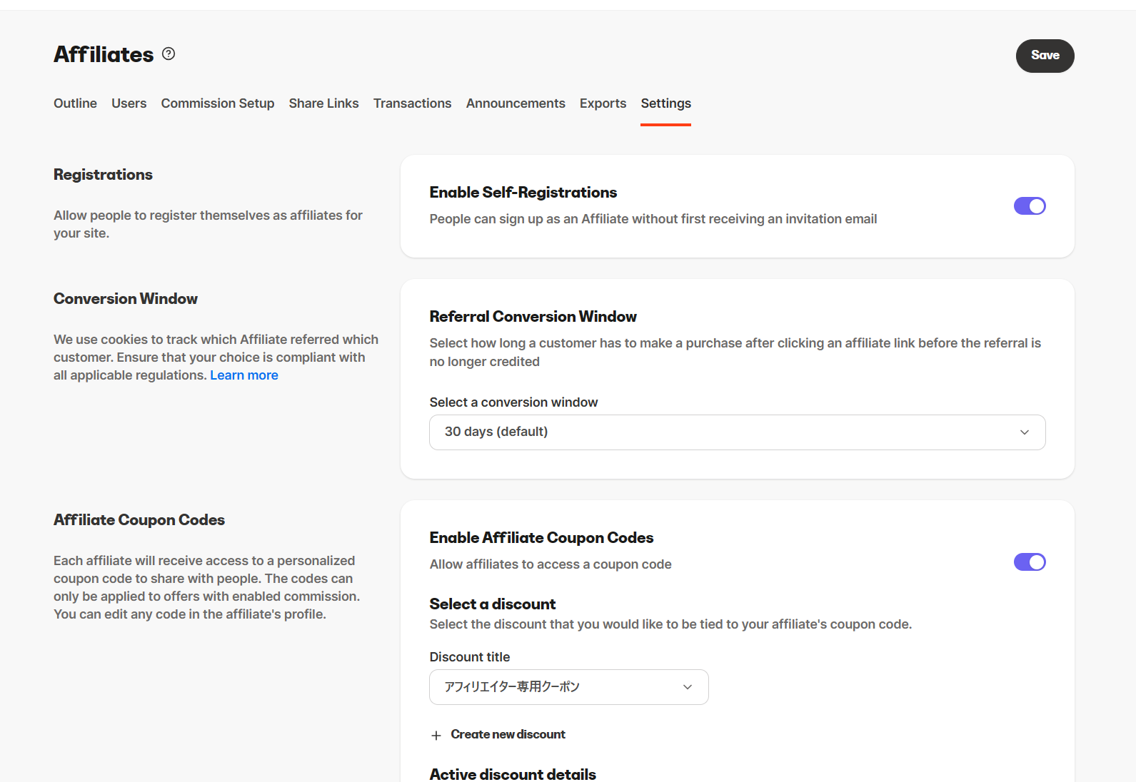Click Create new discount link
Image resolution: width=1136 pixels, height=782 pixels.
tap(508, 735)
